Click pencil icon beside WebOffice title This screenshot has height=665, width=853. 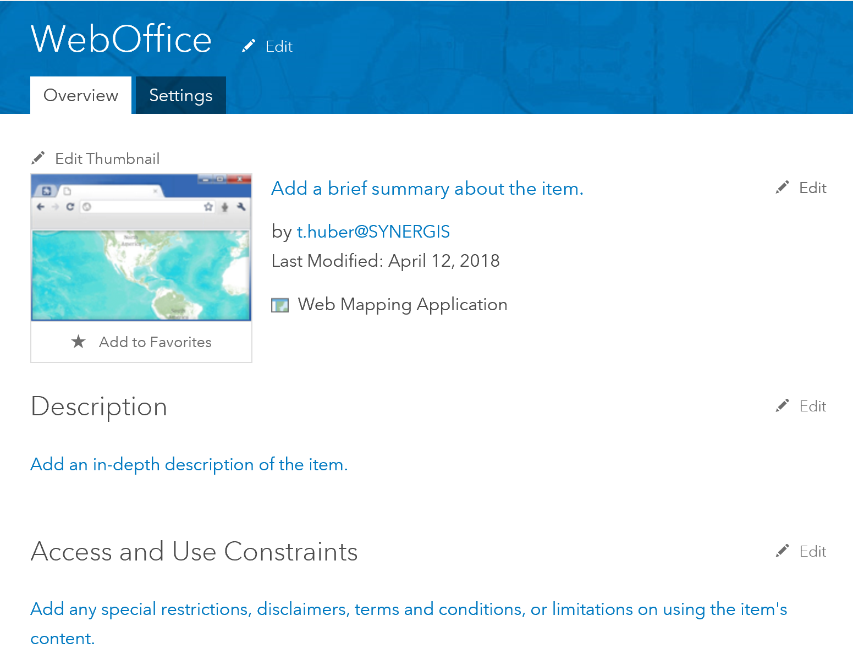tap(249, 46)
